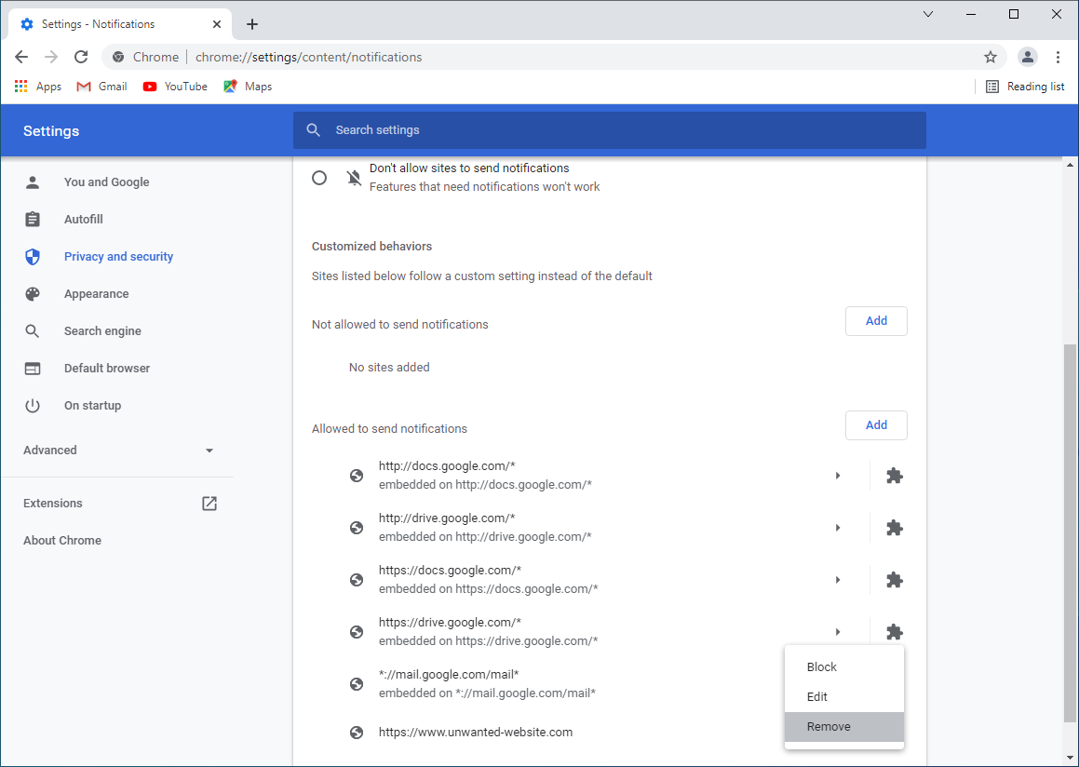Image resolution: width=1079 pixels, height=767 pixels.
Task: Expand details arrow for http://drive.google.com
Action: [x=838, y=528]
